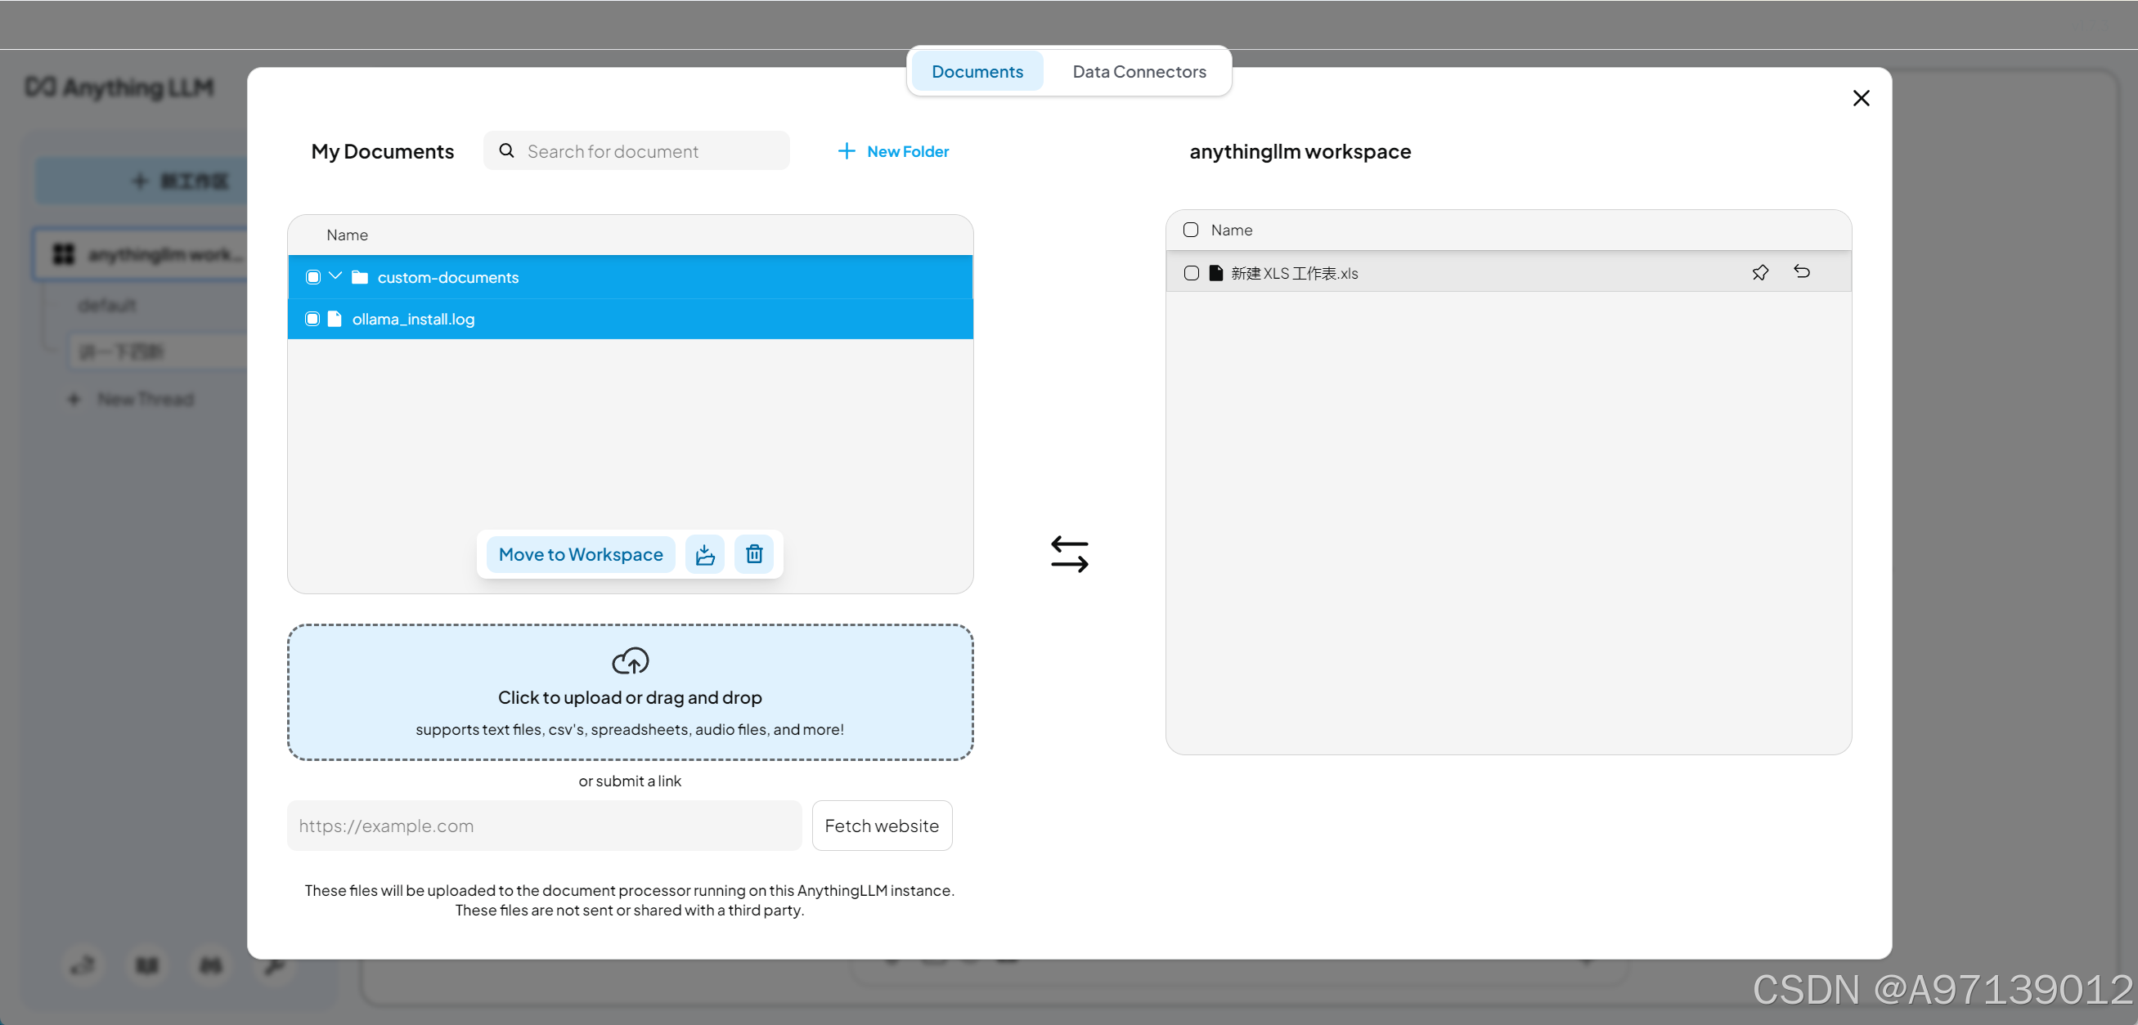The width and height of the screenshot is (2138, 1025).
Task: Click the swap arrows icon between panels
Action: pos(1069,554)
